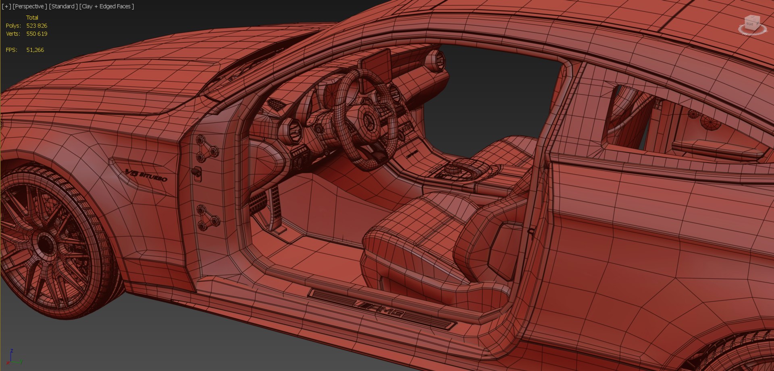The height and width of the screenshot is (371, 774).
Task: Open the Perspective point-of-view viewport menu
Action: point(30,6)
